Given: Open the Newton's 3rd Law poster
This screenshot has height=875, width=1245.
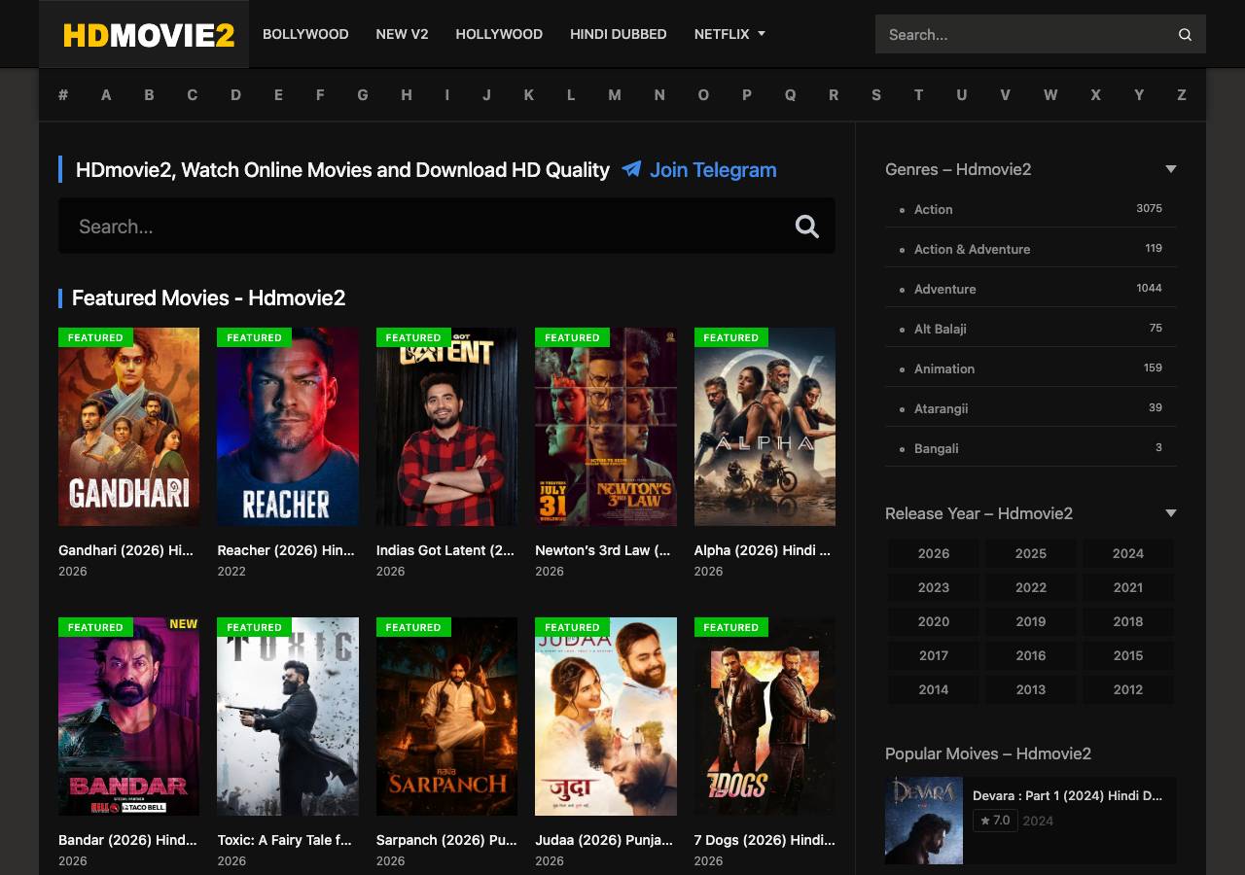Looking at the screenshot, I should (x=606, y=427).
